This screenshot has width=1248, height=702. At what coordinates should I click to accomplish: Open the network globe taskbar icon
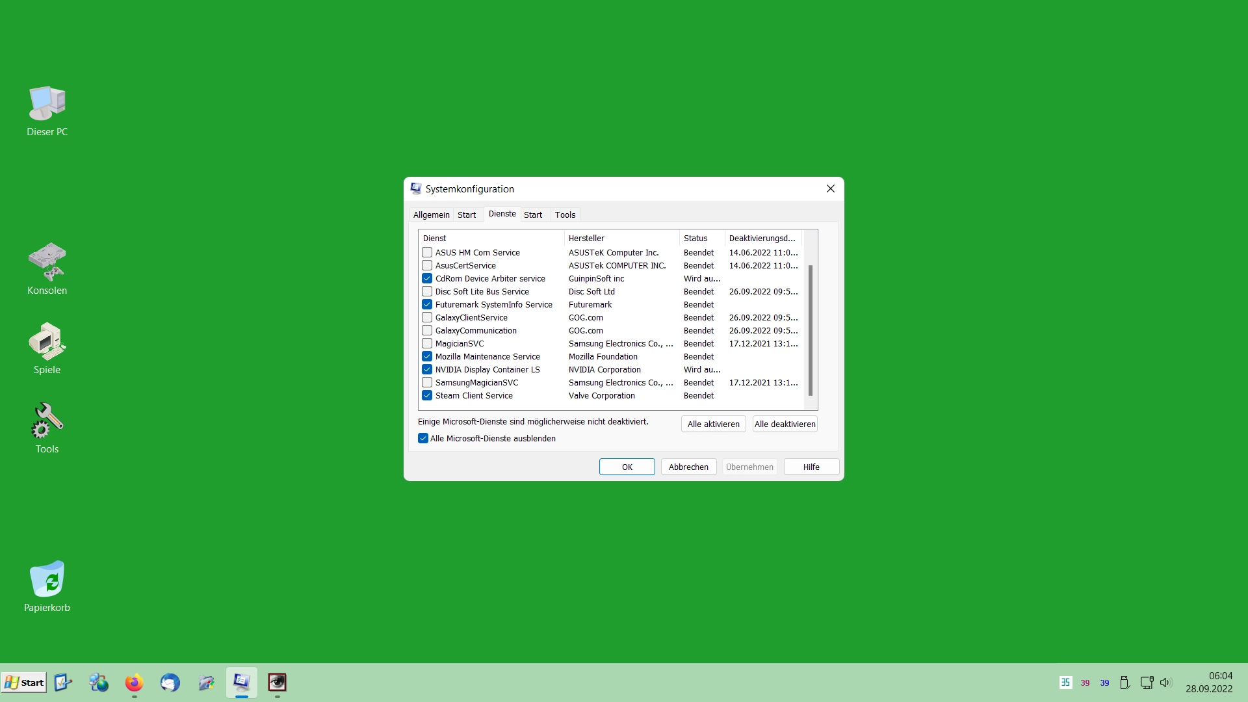[99, 682]
